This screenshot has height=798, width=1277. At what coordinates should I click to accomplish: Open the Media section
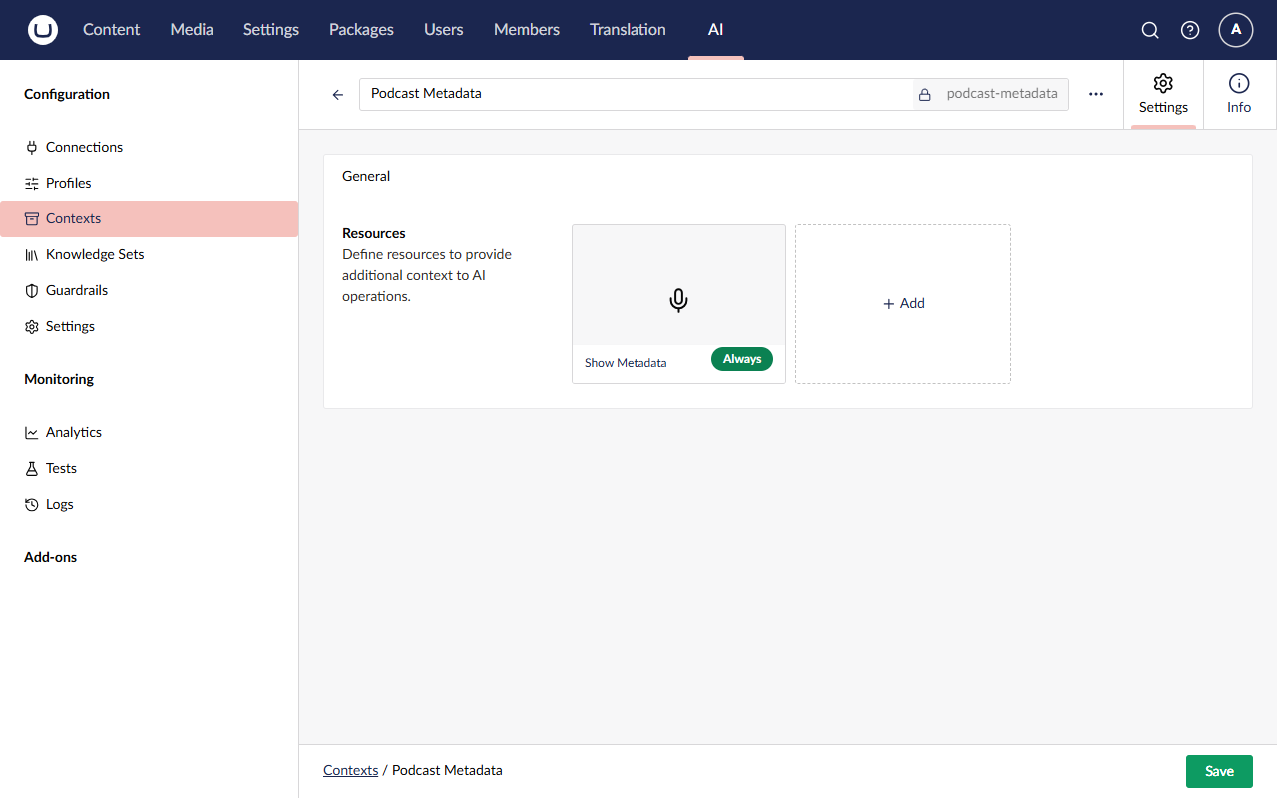point(192,30)
